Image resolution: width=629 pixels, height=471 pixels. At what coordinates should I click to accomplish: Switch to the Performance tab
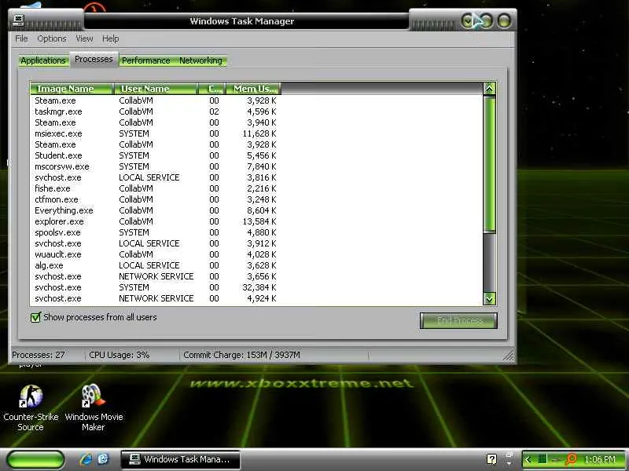(x=146, y=60)
